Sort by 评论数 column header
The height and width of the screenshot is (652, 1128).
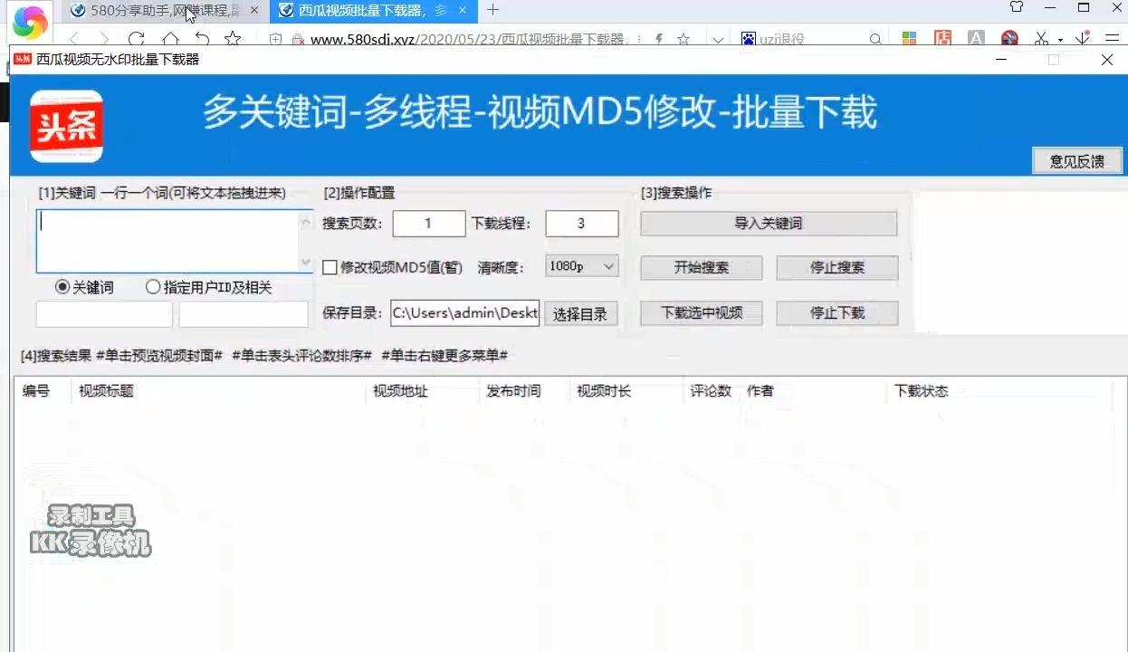click(x=711, y=391)
